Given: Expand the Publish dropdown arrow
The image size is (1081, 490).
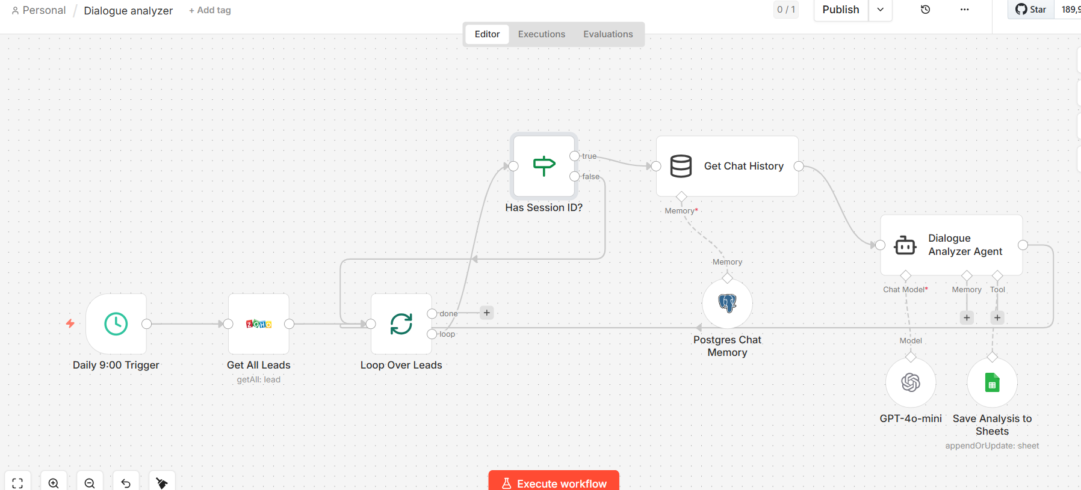Looking at the screenshot, I should tap(880, 10).
